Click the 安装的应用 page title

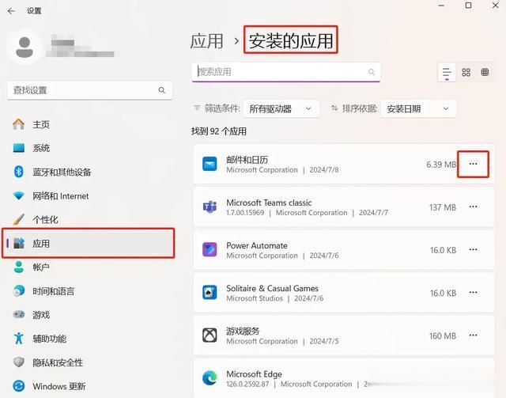[291, 40]
